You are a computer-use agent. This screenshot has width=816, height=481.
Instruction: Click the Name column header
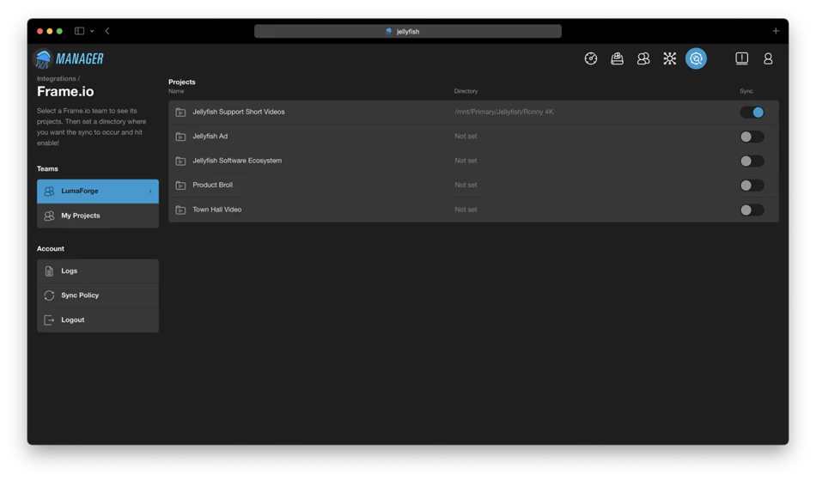(176, 91)
